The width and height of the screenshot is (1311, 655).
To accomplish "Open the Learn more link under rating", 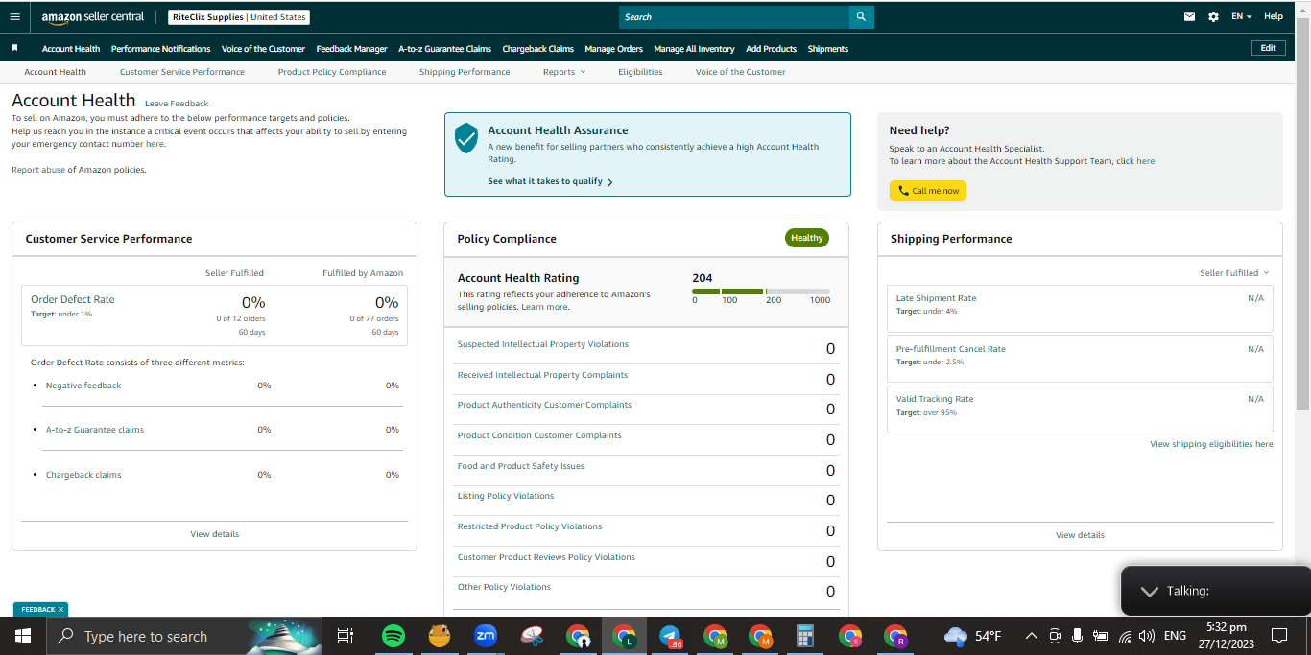I will pos(544,307).
